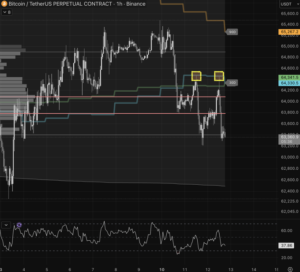This screenshot has height=272, width=300.
Task: Click the 60.00 RSI axis label
Action: (287, 231)
